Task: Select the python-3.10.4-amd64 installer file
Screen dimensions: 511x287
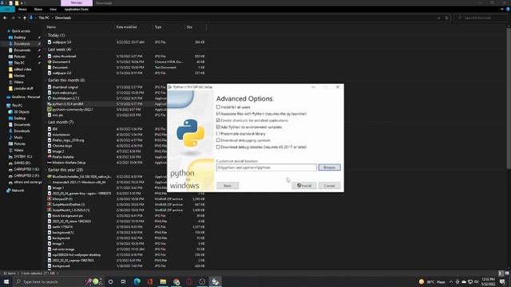Action: pos(68,104)
